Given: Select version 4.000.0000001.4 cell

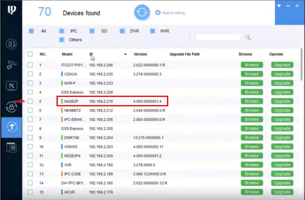Looking at the screenshot, I should [x=147, y=101].
